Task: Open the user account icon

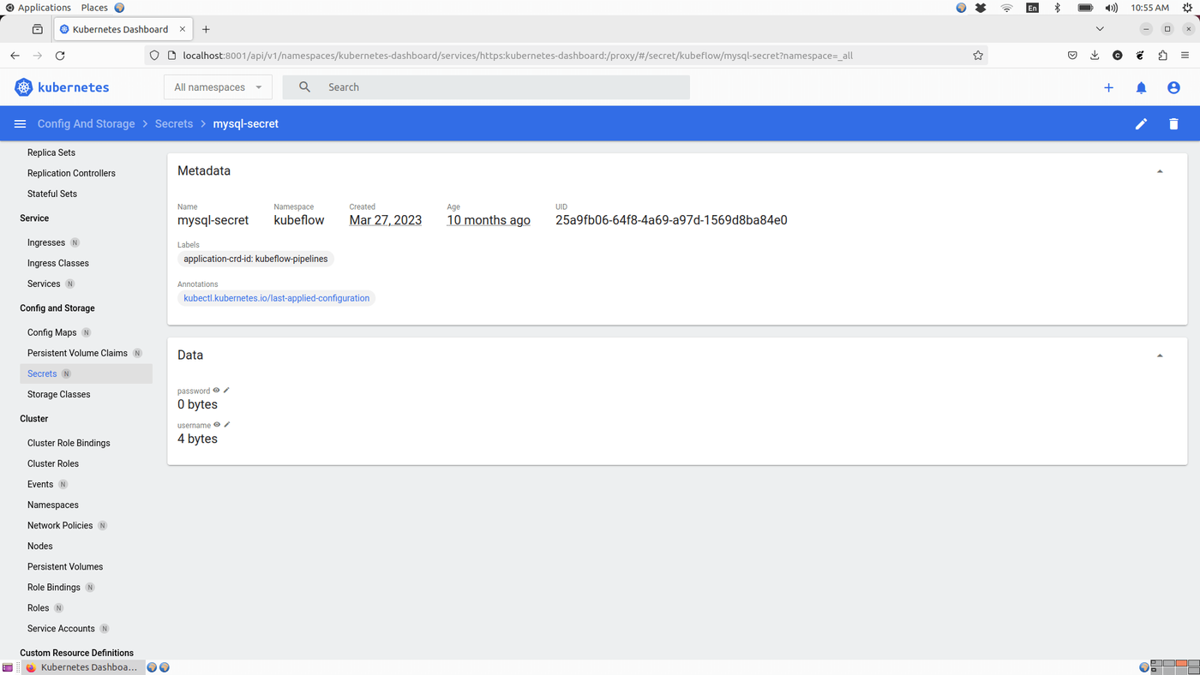Action: point(1173,87)
